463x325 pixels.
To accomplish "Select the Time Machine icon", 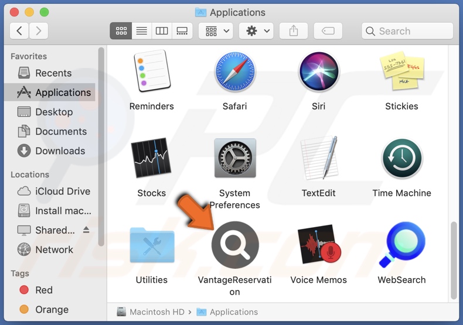I will 402,158.
